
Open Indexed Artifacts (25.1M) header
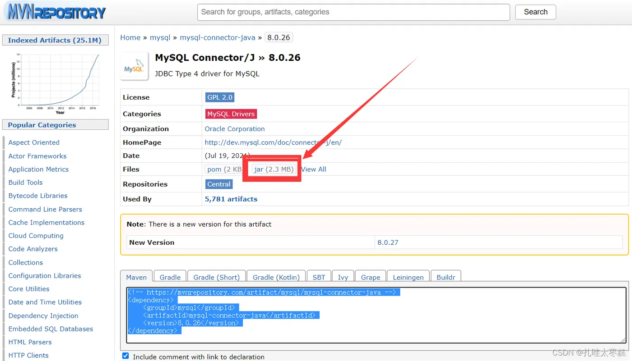(x=55, y=40)
